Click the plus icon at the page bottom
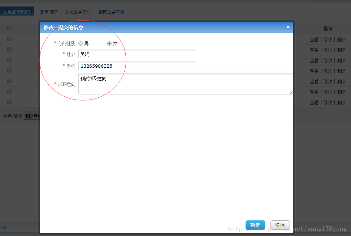 (4, 227)
